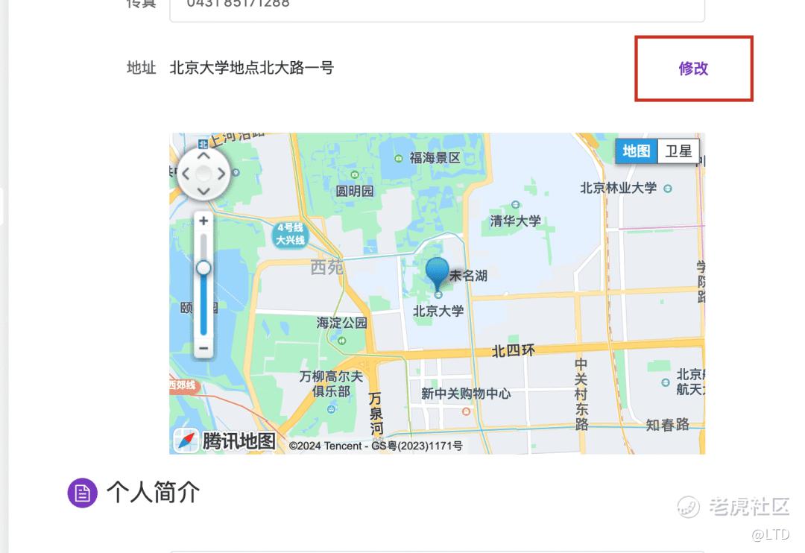
Task: Click the zoom slider handle
Action: click(203, 268)
